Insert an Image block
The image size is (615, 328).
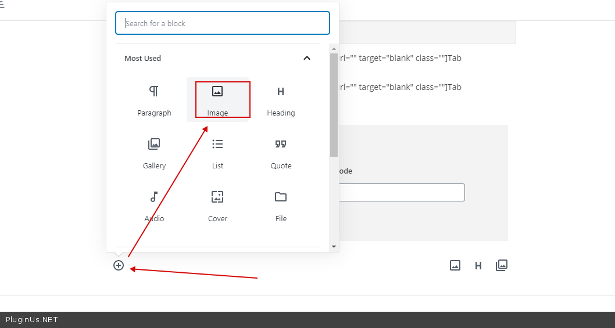[x=217, y=99]
